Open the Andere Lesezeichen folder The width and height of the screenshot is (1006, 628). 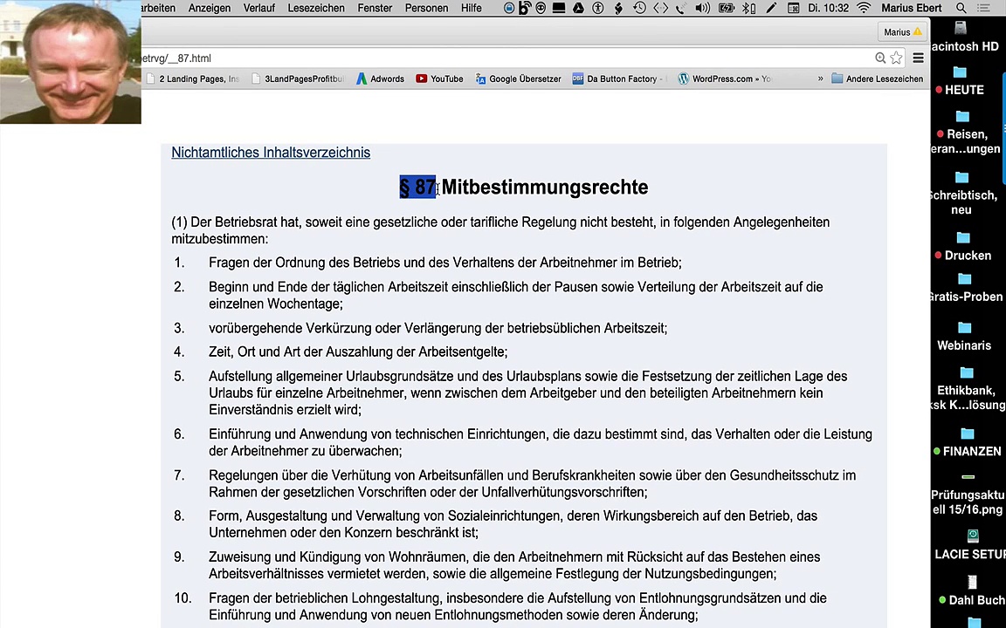click(x=877, y=78)
